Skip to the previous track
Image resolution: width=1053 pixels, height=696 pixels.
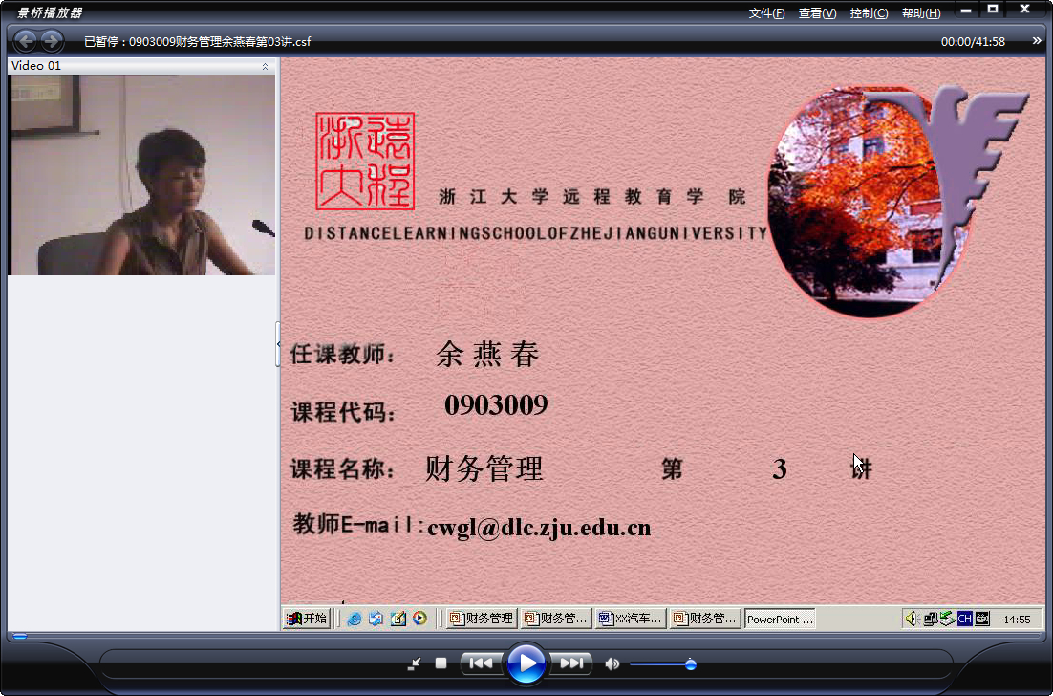coord(481,663)
